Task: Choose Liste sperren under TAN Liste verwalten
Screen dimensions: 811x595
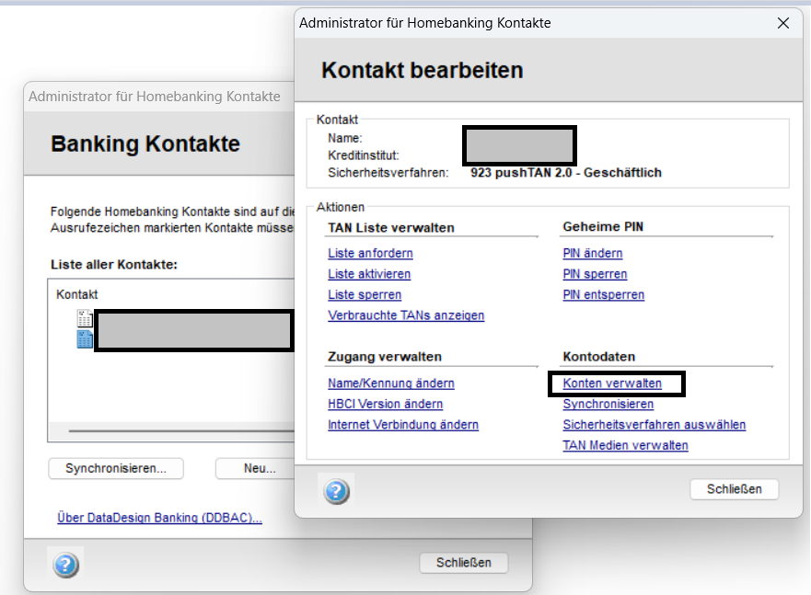Action: coord(365,294)
